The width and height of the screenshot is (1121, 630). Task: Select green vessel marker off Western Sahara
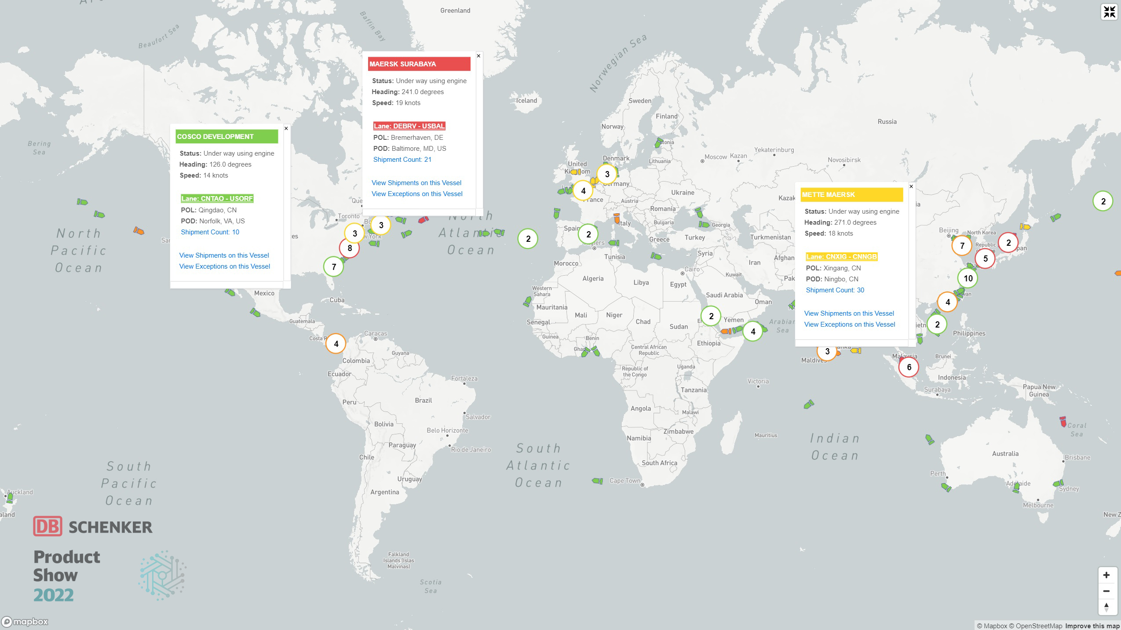click(527, 302)
